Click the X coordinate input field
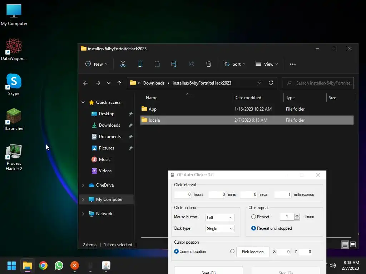The image size is (366, 274). (x=283, y=252)
